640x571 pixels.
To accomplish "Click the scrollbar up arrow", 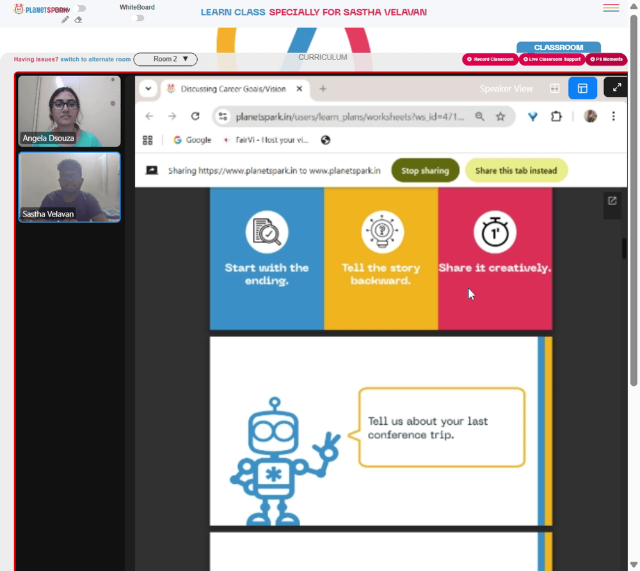I will tap(634, 5).
